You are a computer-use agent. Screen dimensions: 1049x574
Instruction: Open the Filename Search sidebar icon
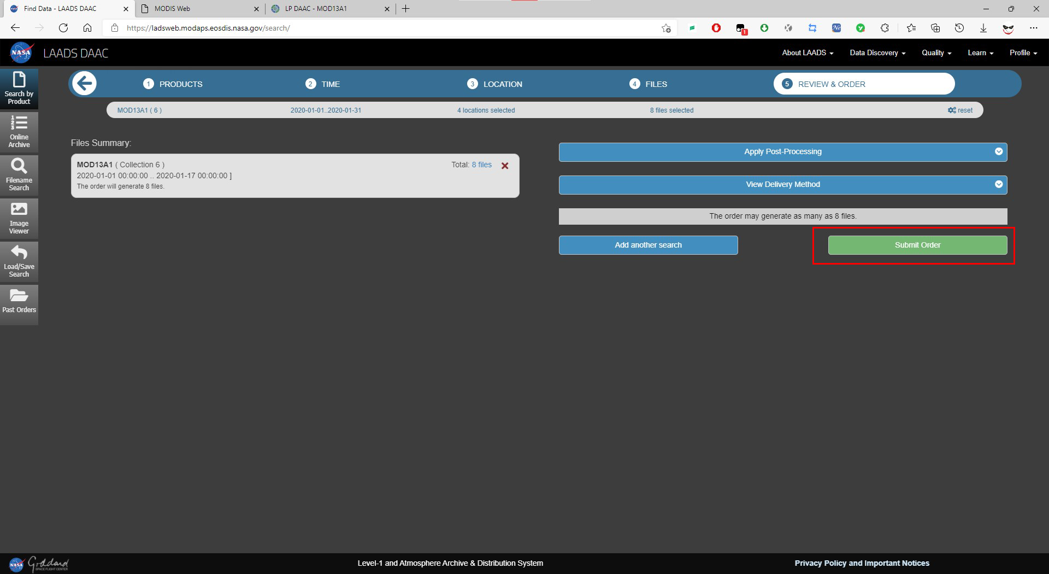[19, 175]
